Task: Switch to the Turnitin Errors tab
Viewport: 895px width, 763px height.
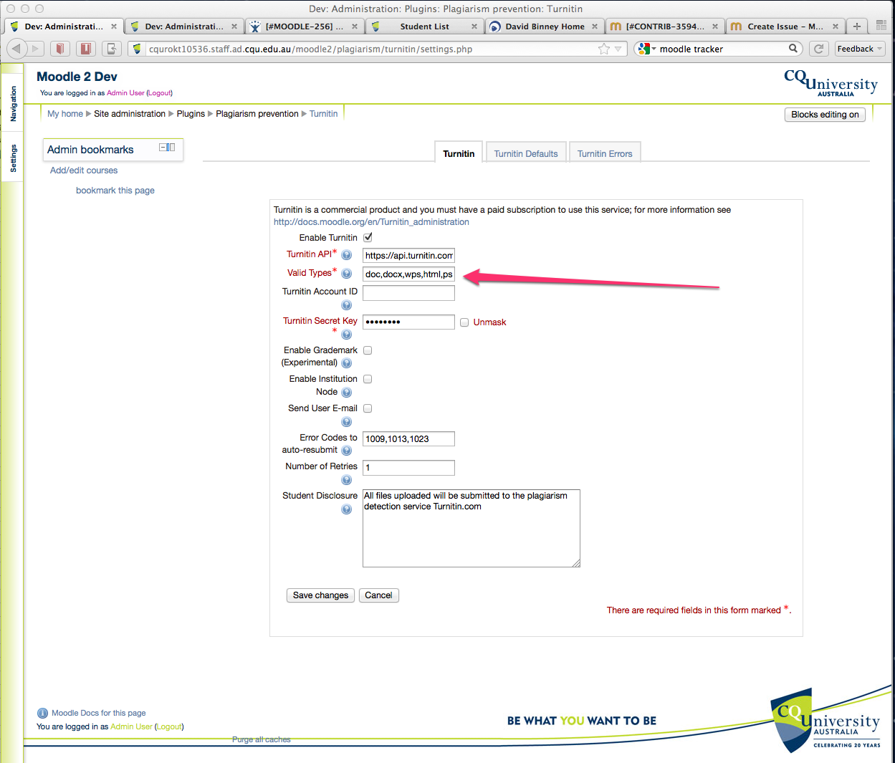Action: tap(605, 153)
